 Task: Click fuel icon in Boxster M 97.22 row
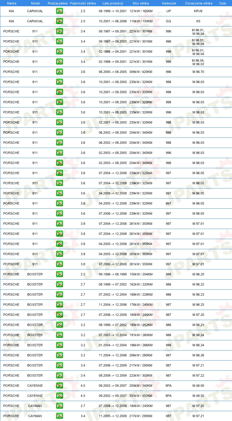click(60, 375)
